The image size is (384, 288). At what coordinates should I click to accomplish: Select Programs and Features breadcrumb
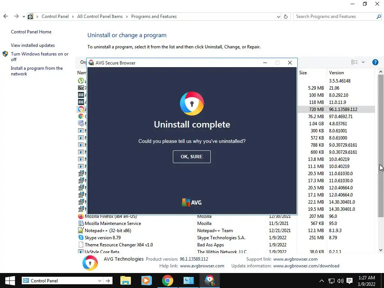tap(154, 16)
